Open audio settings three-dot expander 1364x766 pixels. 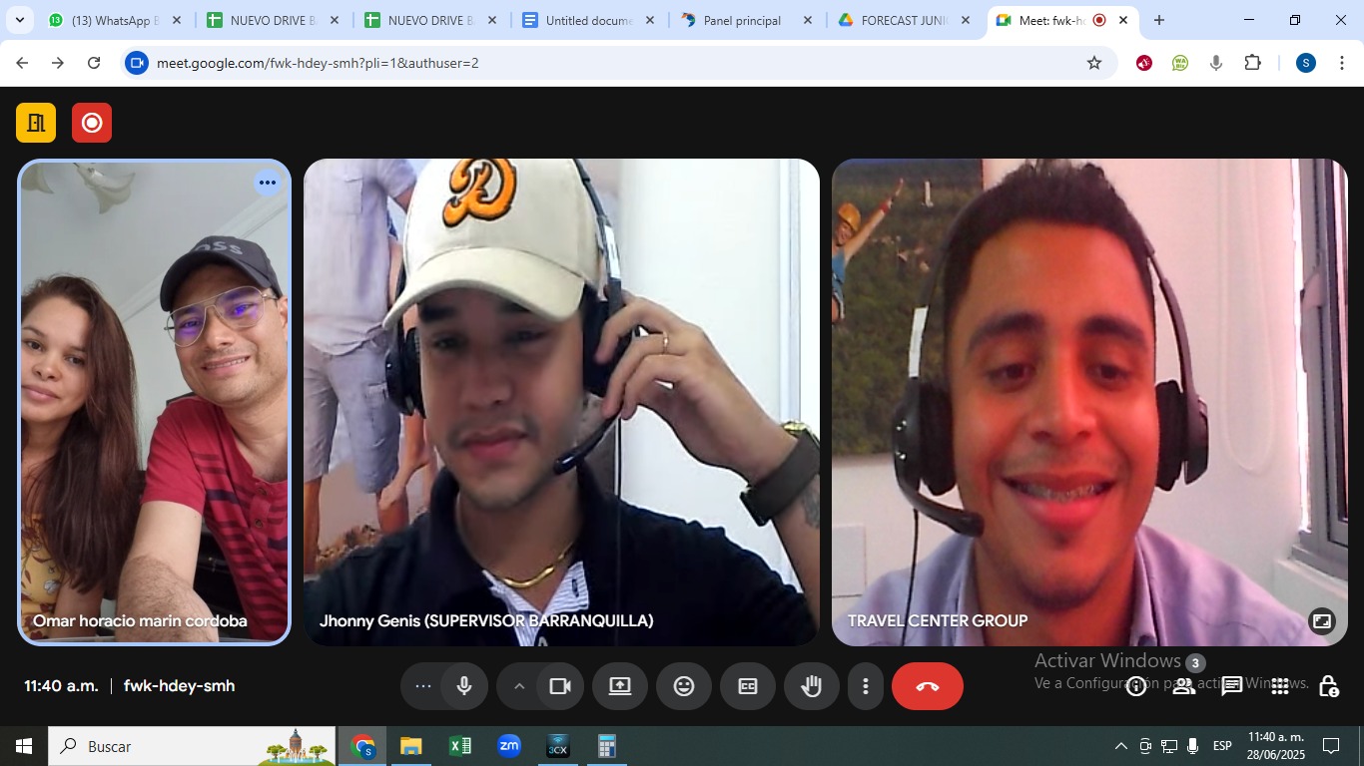click(423, 686)
